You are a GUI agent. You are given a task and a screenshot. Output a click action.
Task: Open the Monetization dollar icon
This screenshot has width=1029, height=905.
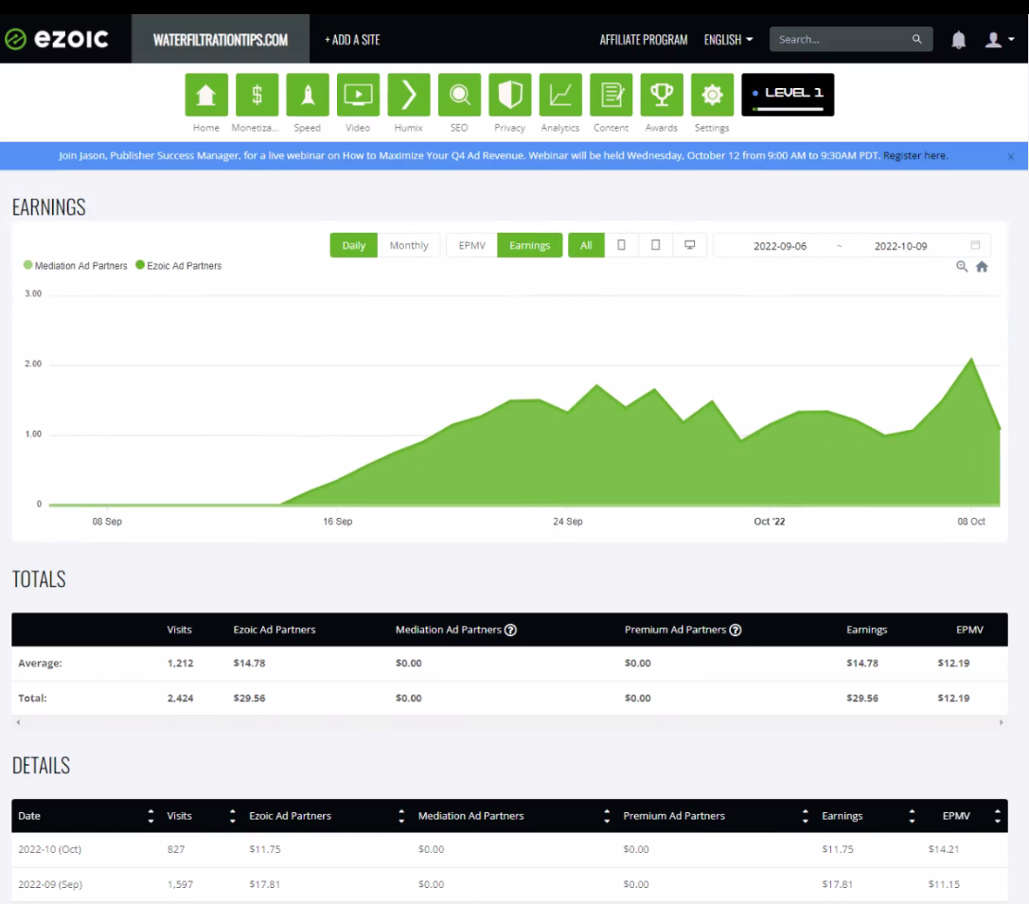[257, 96]
